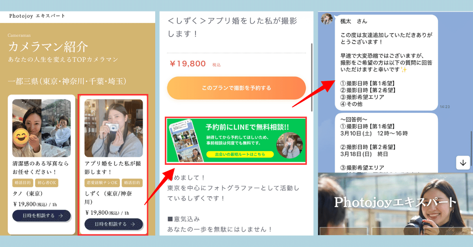Click the Photojoy エキスパート header logo

coord(37,16)
